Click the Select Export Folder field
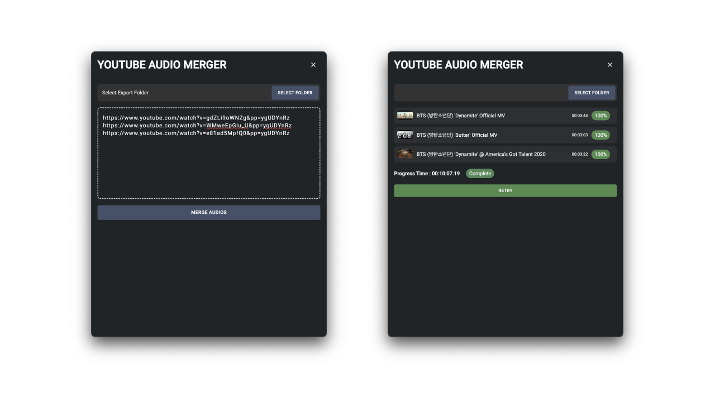The height and width of the screenshot is (402, 715). [x=184, y=93]
